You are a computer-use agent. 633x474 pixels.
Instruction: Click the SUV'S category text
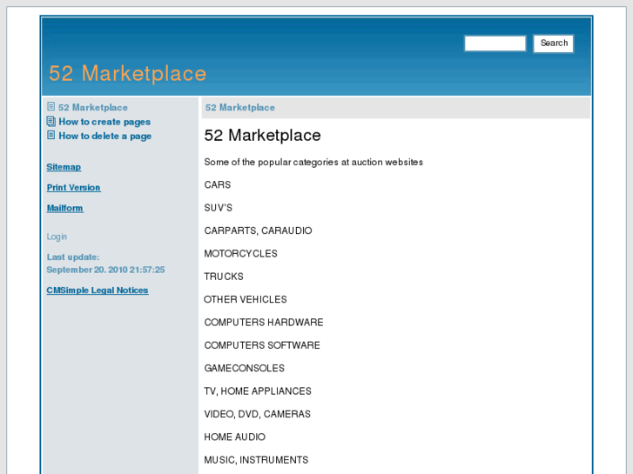coord(218,208)
